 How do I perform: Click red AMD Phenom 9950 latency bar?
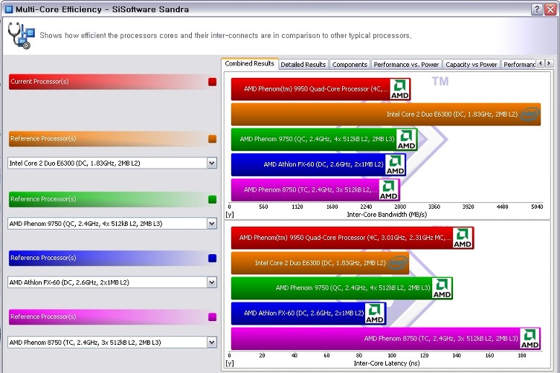353,238
